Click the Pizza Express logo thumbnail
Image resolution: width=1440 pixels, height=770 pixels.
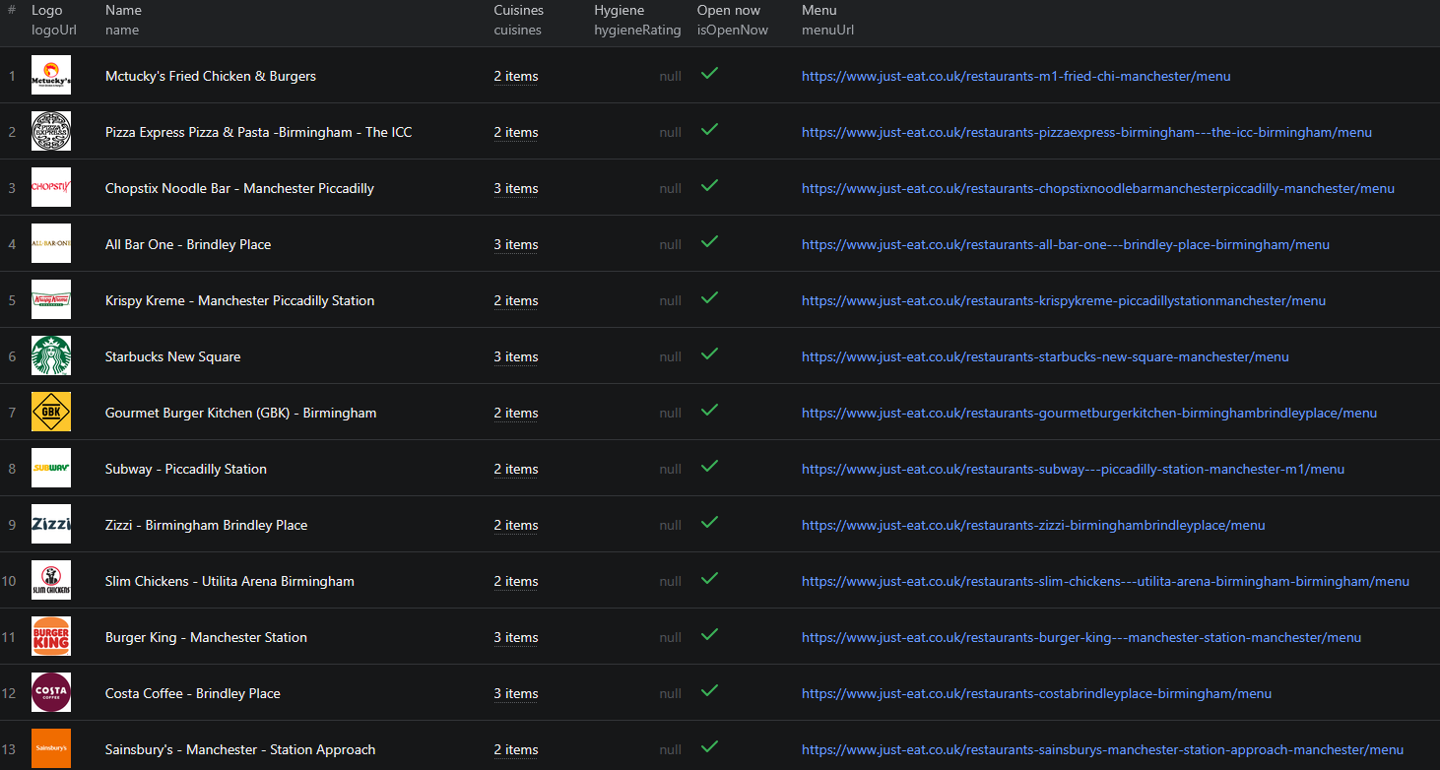(x=51, y=131)
